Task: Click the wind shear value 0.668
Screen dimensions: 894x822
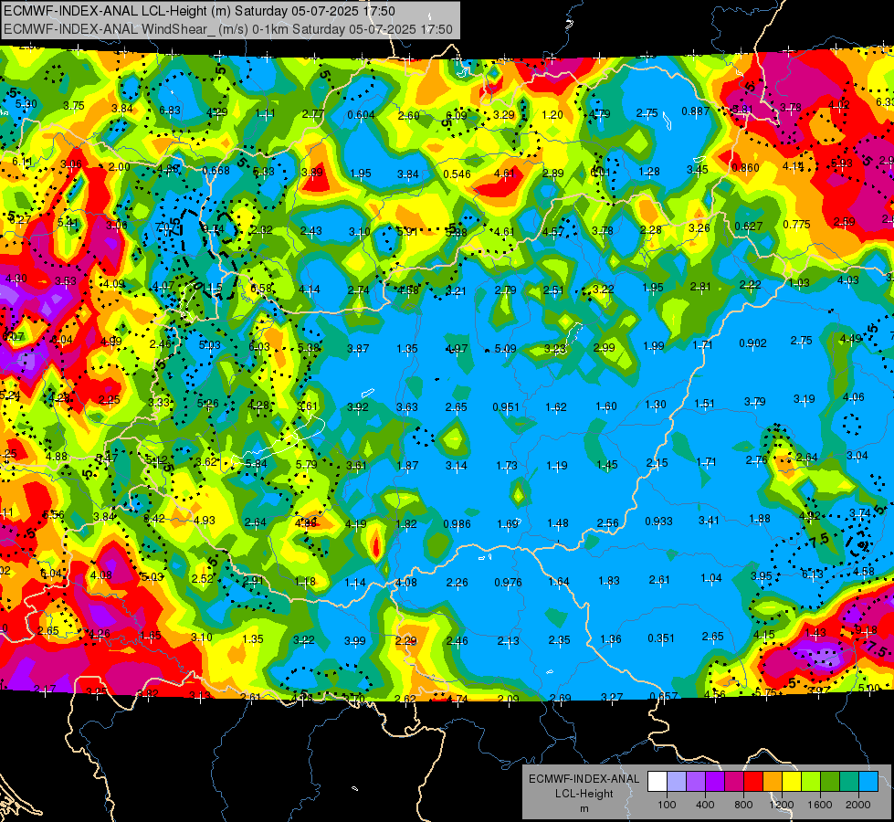Action: tap(216, 171)
